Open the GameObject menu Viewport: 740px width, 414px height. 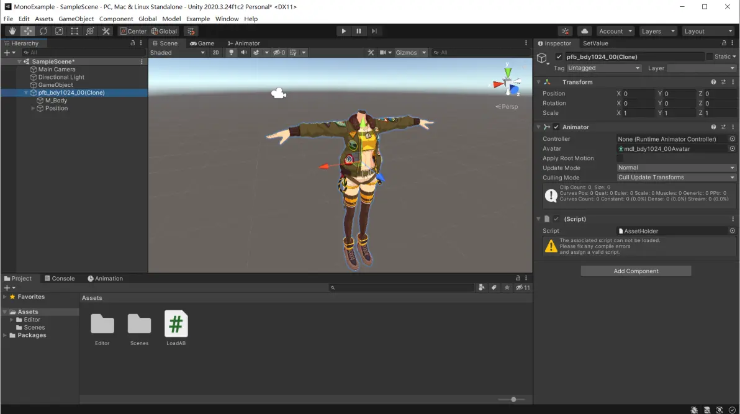[x=76, y=19]
